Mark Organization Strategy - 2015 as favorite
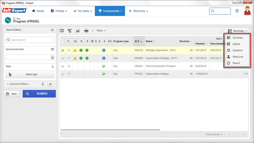 coord(69,58)
